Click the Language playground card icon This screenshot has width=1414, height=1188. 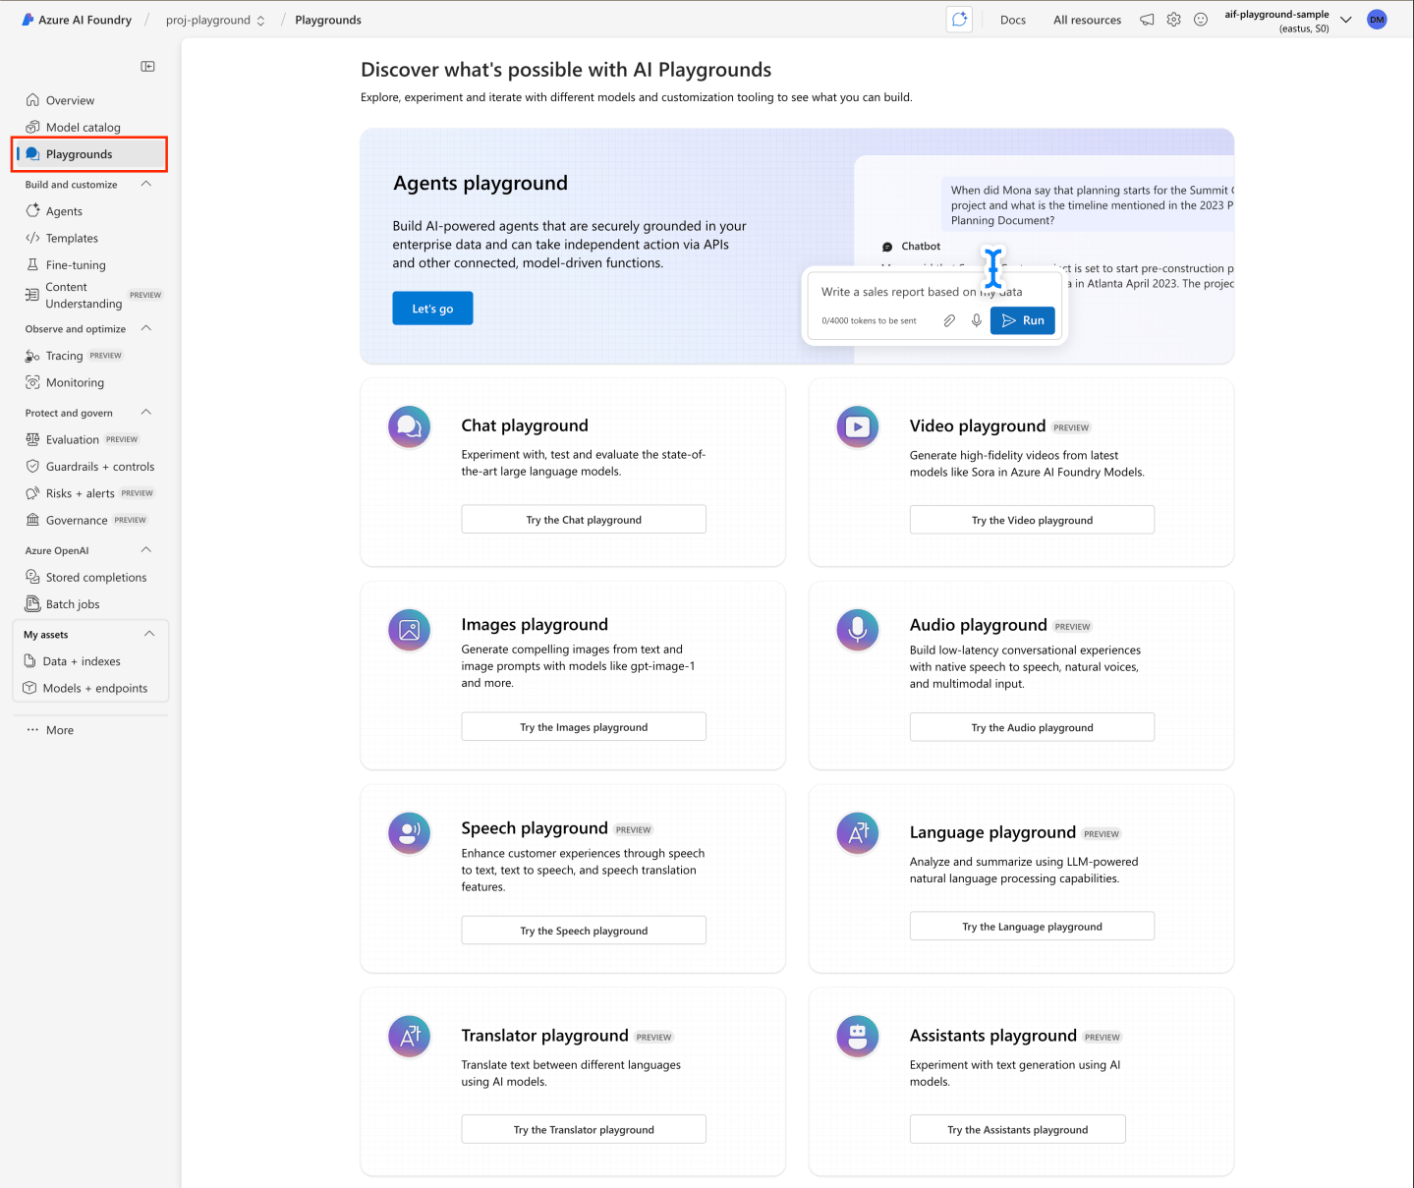click(858, 833)
